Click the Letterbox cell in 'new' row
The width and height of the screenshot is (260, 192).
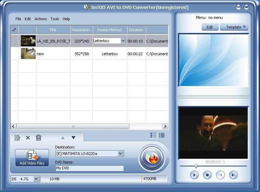pyautogui.click(x=110, y=54)
